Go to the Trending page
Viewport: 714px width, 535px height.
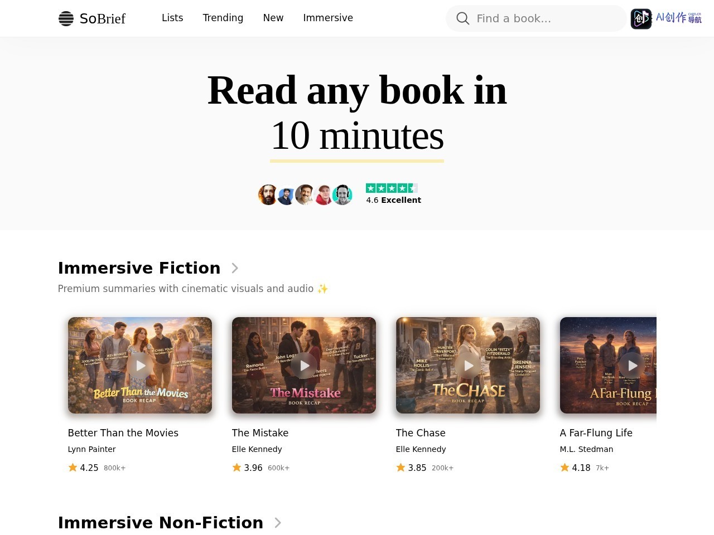point(223,18)
